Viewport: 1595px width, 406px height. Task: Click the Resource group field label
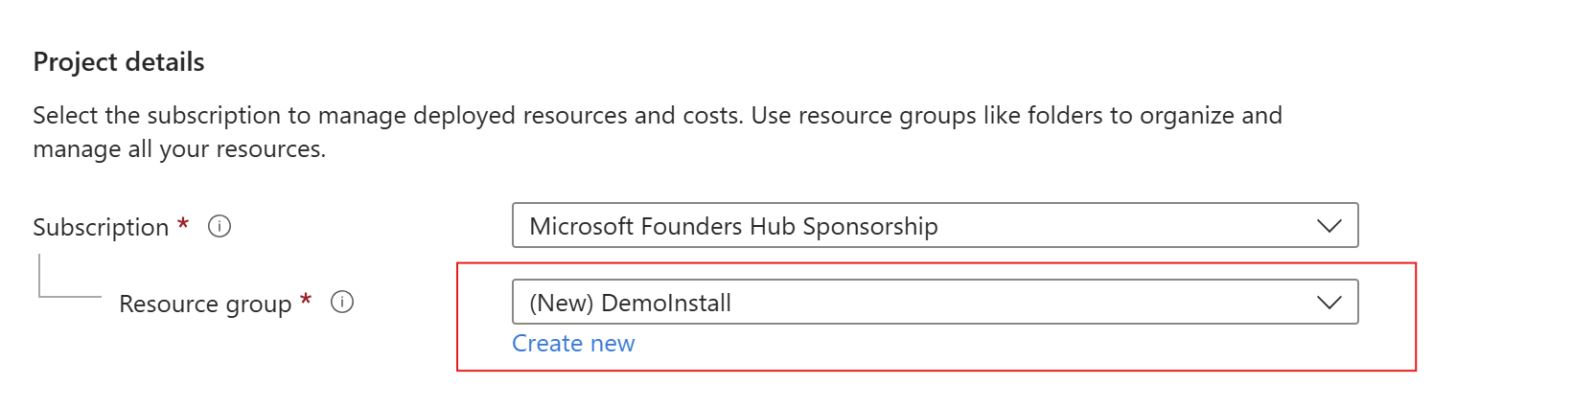tap(205, 304)
